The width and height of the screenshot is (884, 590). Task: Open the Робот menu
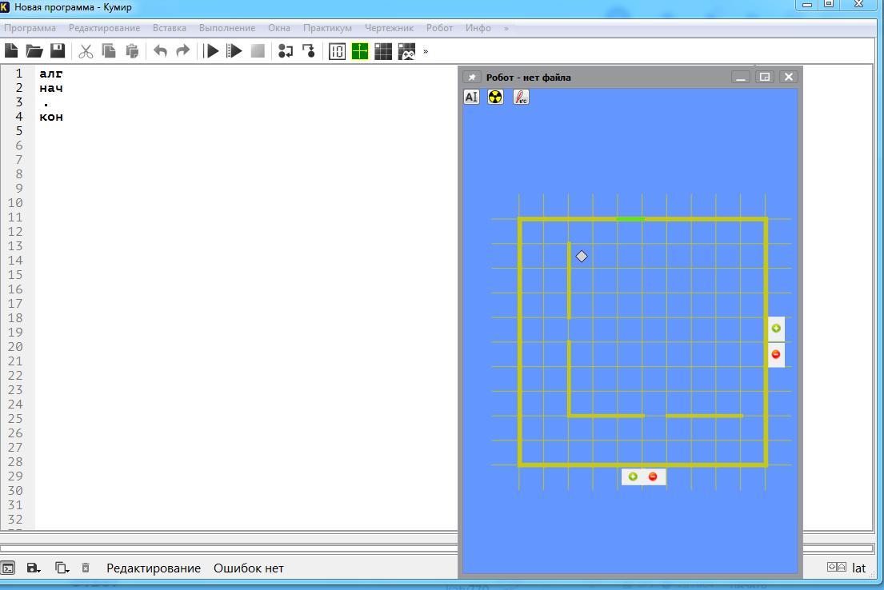[x=439, y=28]
